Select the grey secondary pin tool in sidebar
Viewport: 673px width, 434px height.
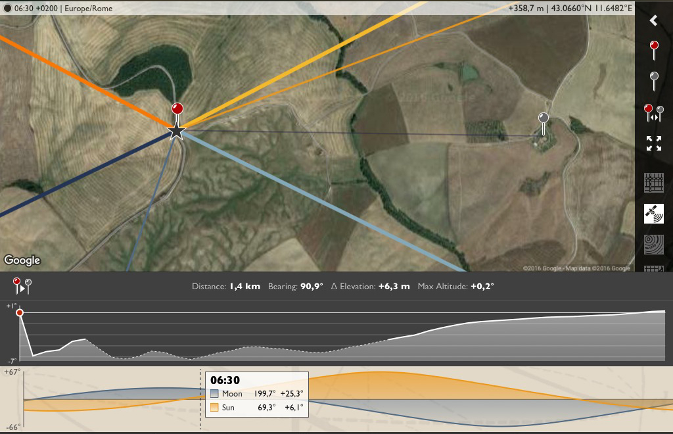pyautogui.click(x=654, y=81)
